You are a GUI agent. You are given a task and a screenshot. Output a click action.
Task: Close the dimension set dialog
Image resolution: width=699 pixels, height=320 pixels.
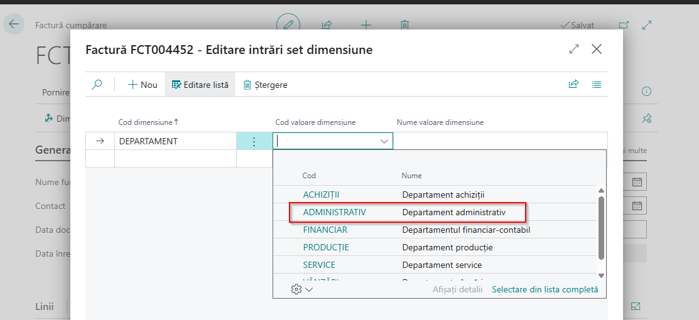597,50
